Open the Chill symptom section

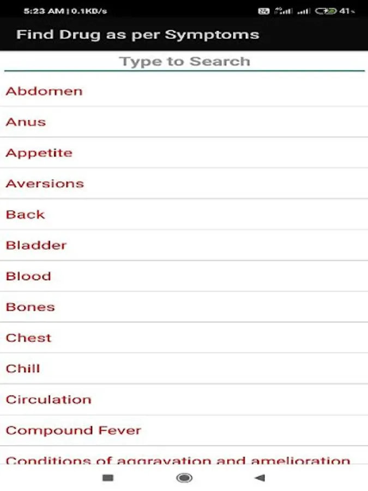point(22,368)
